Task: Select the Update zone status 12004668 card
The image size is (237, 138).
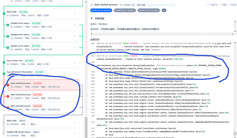Action: coord(43,36)
